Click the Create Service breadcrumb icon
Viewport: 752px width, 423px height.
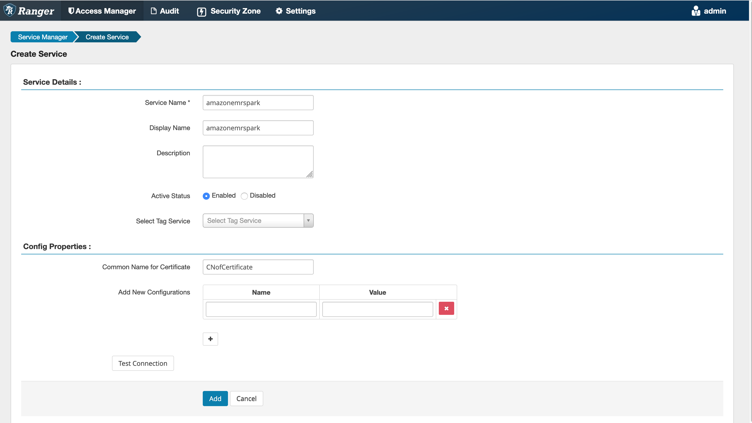[107, 37]
